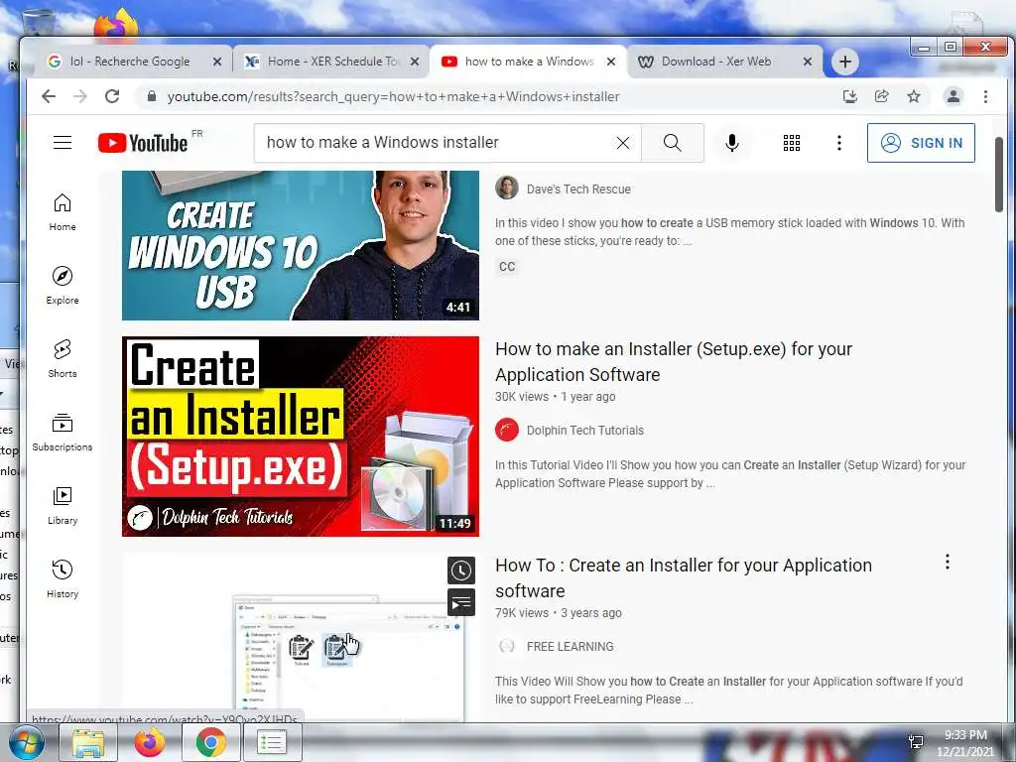Open the Create Windows 10 USB thumbnail
The image size is (1016, 762).
301,245
